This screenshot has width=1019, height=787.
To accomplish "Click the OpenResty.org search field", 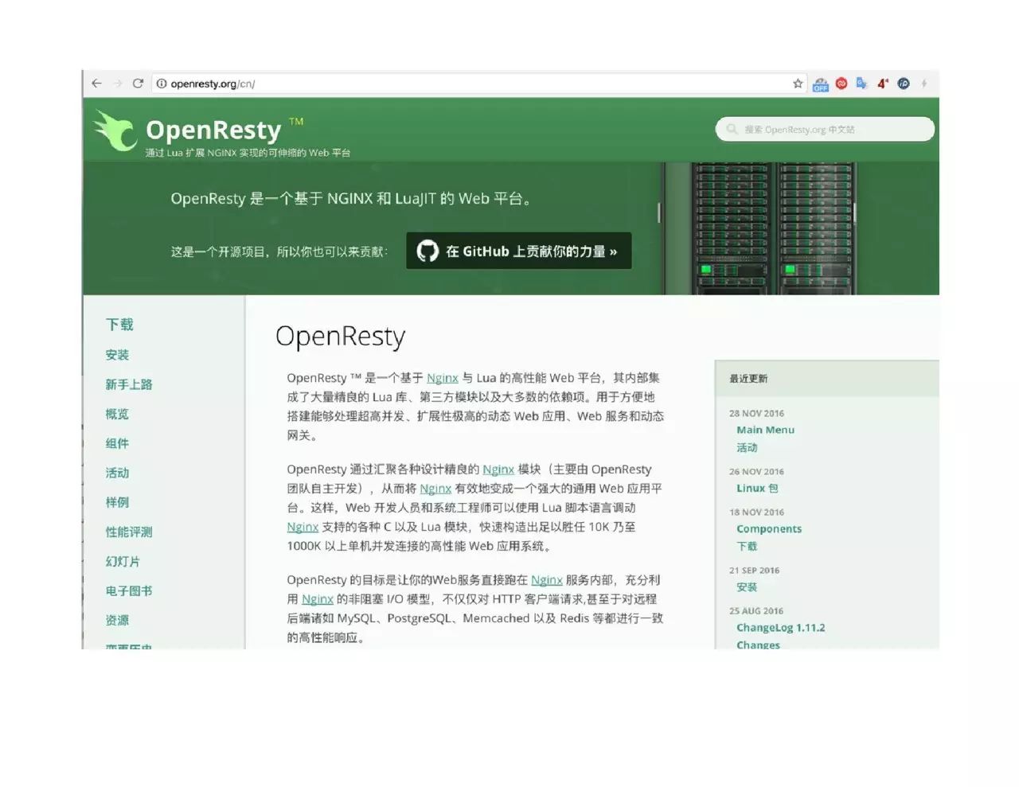I will (825, 129).
